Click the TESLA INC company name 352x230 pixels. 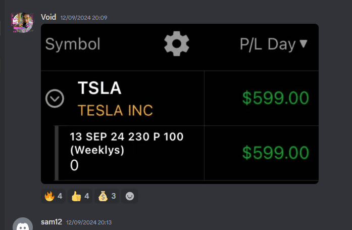tap(115, 110)
